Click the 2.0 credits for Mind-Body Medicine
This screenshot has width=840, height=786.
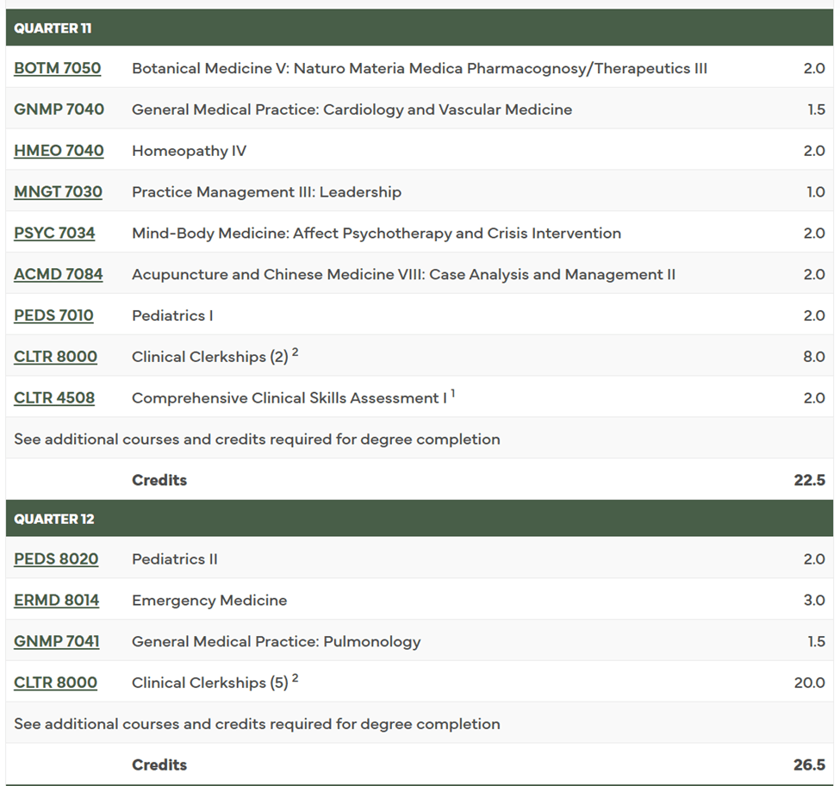(814, 234)
